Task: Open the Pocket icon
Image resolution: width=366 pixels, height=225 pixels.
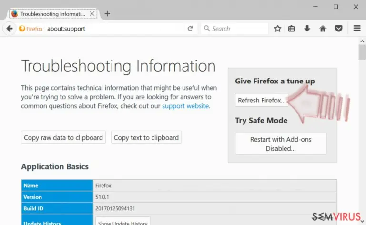Action: coord(339,29)
